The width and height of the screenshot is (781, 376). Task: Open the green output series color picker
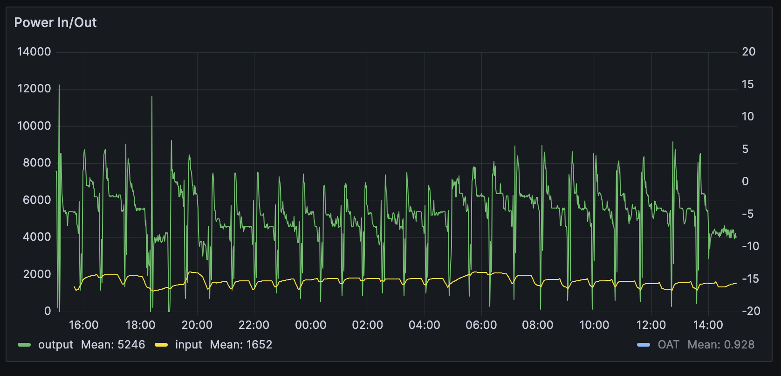point(24,345)
